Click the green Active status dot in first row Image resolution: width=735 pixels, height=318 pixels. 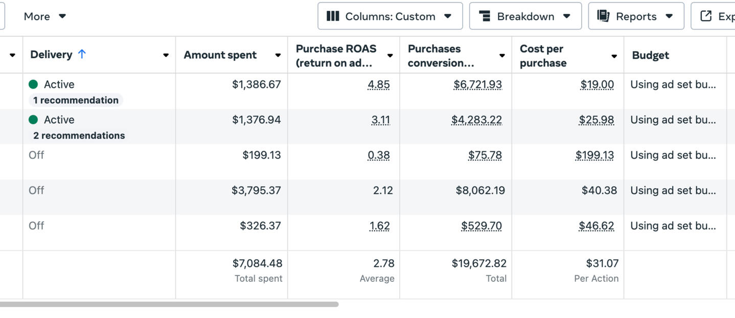click(x=34, y=84)
